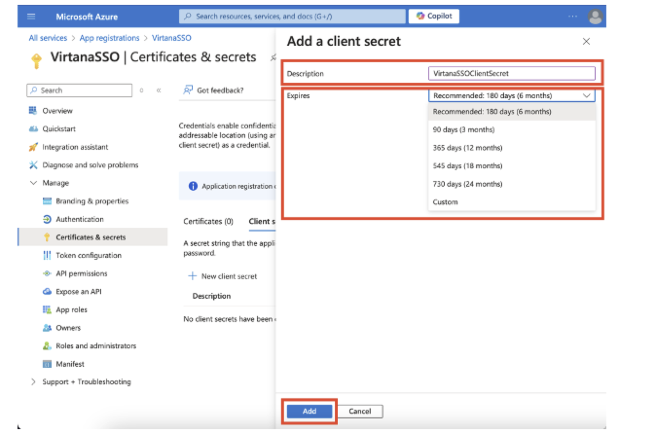The height and width of the screenshot is (434, 656).
Task: Select 90 days (3 months) option
Action: (x=511, y=130)
